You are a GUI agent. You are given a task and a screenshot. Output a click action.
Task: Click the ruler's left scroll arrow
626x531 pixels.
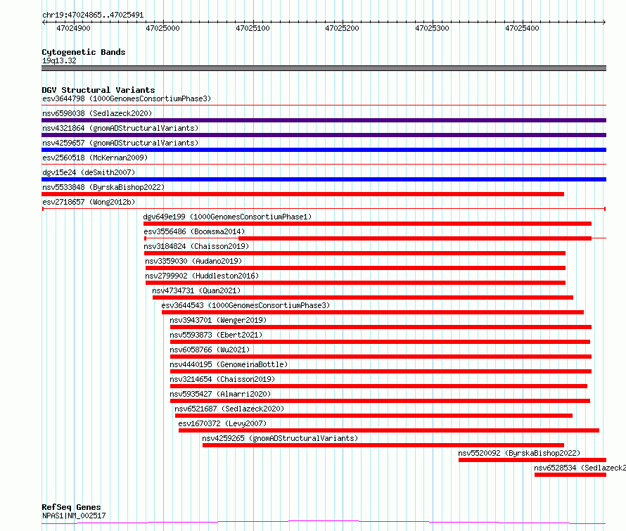click(x=44, y=23)
